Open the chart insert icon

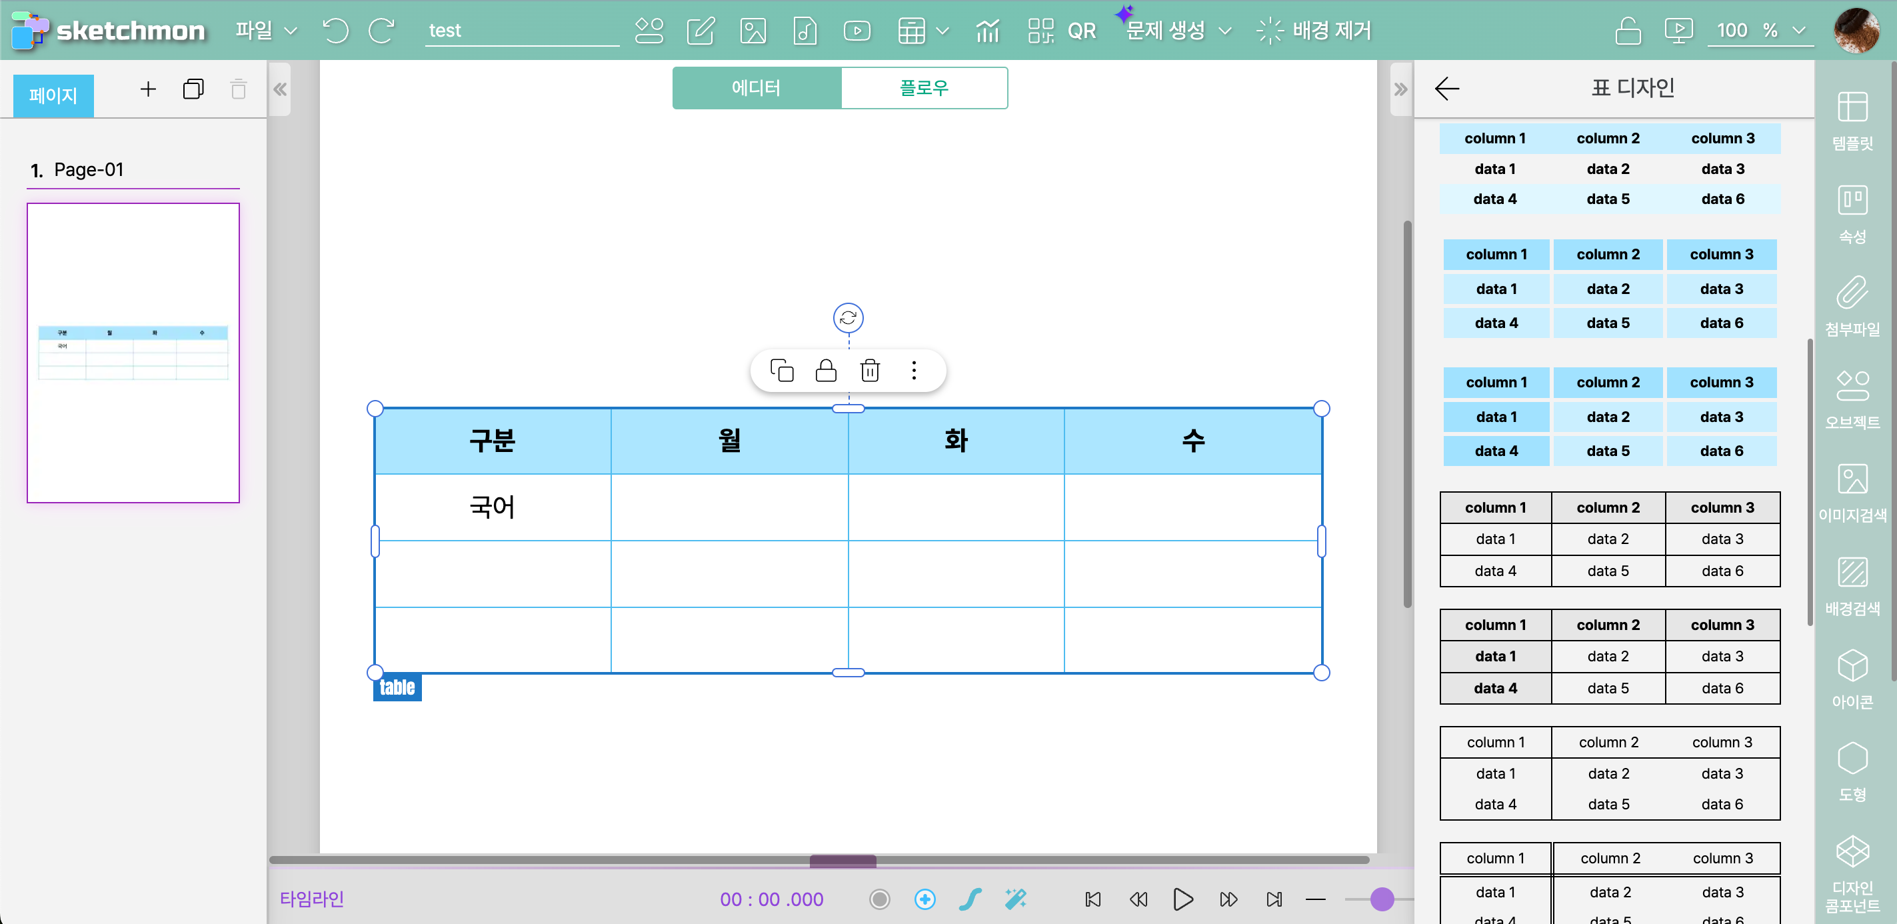[x=986, y=30]
